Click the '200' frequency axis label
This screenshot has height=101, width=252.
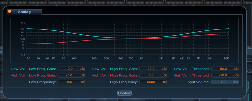[94, 59]
